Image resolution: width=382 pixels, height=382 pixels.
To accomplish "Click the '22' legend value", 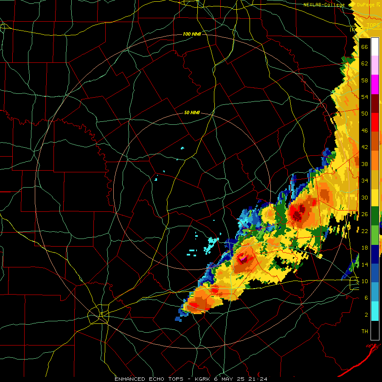I will pyautogui.click(x=365, y=231).
